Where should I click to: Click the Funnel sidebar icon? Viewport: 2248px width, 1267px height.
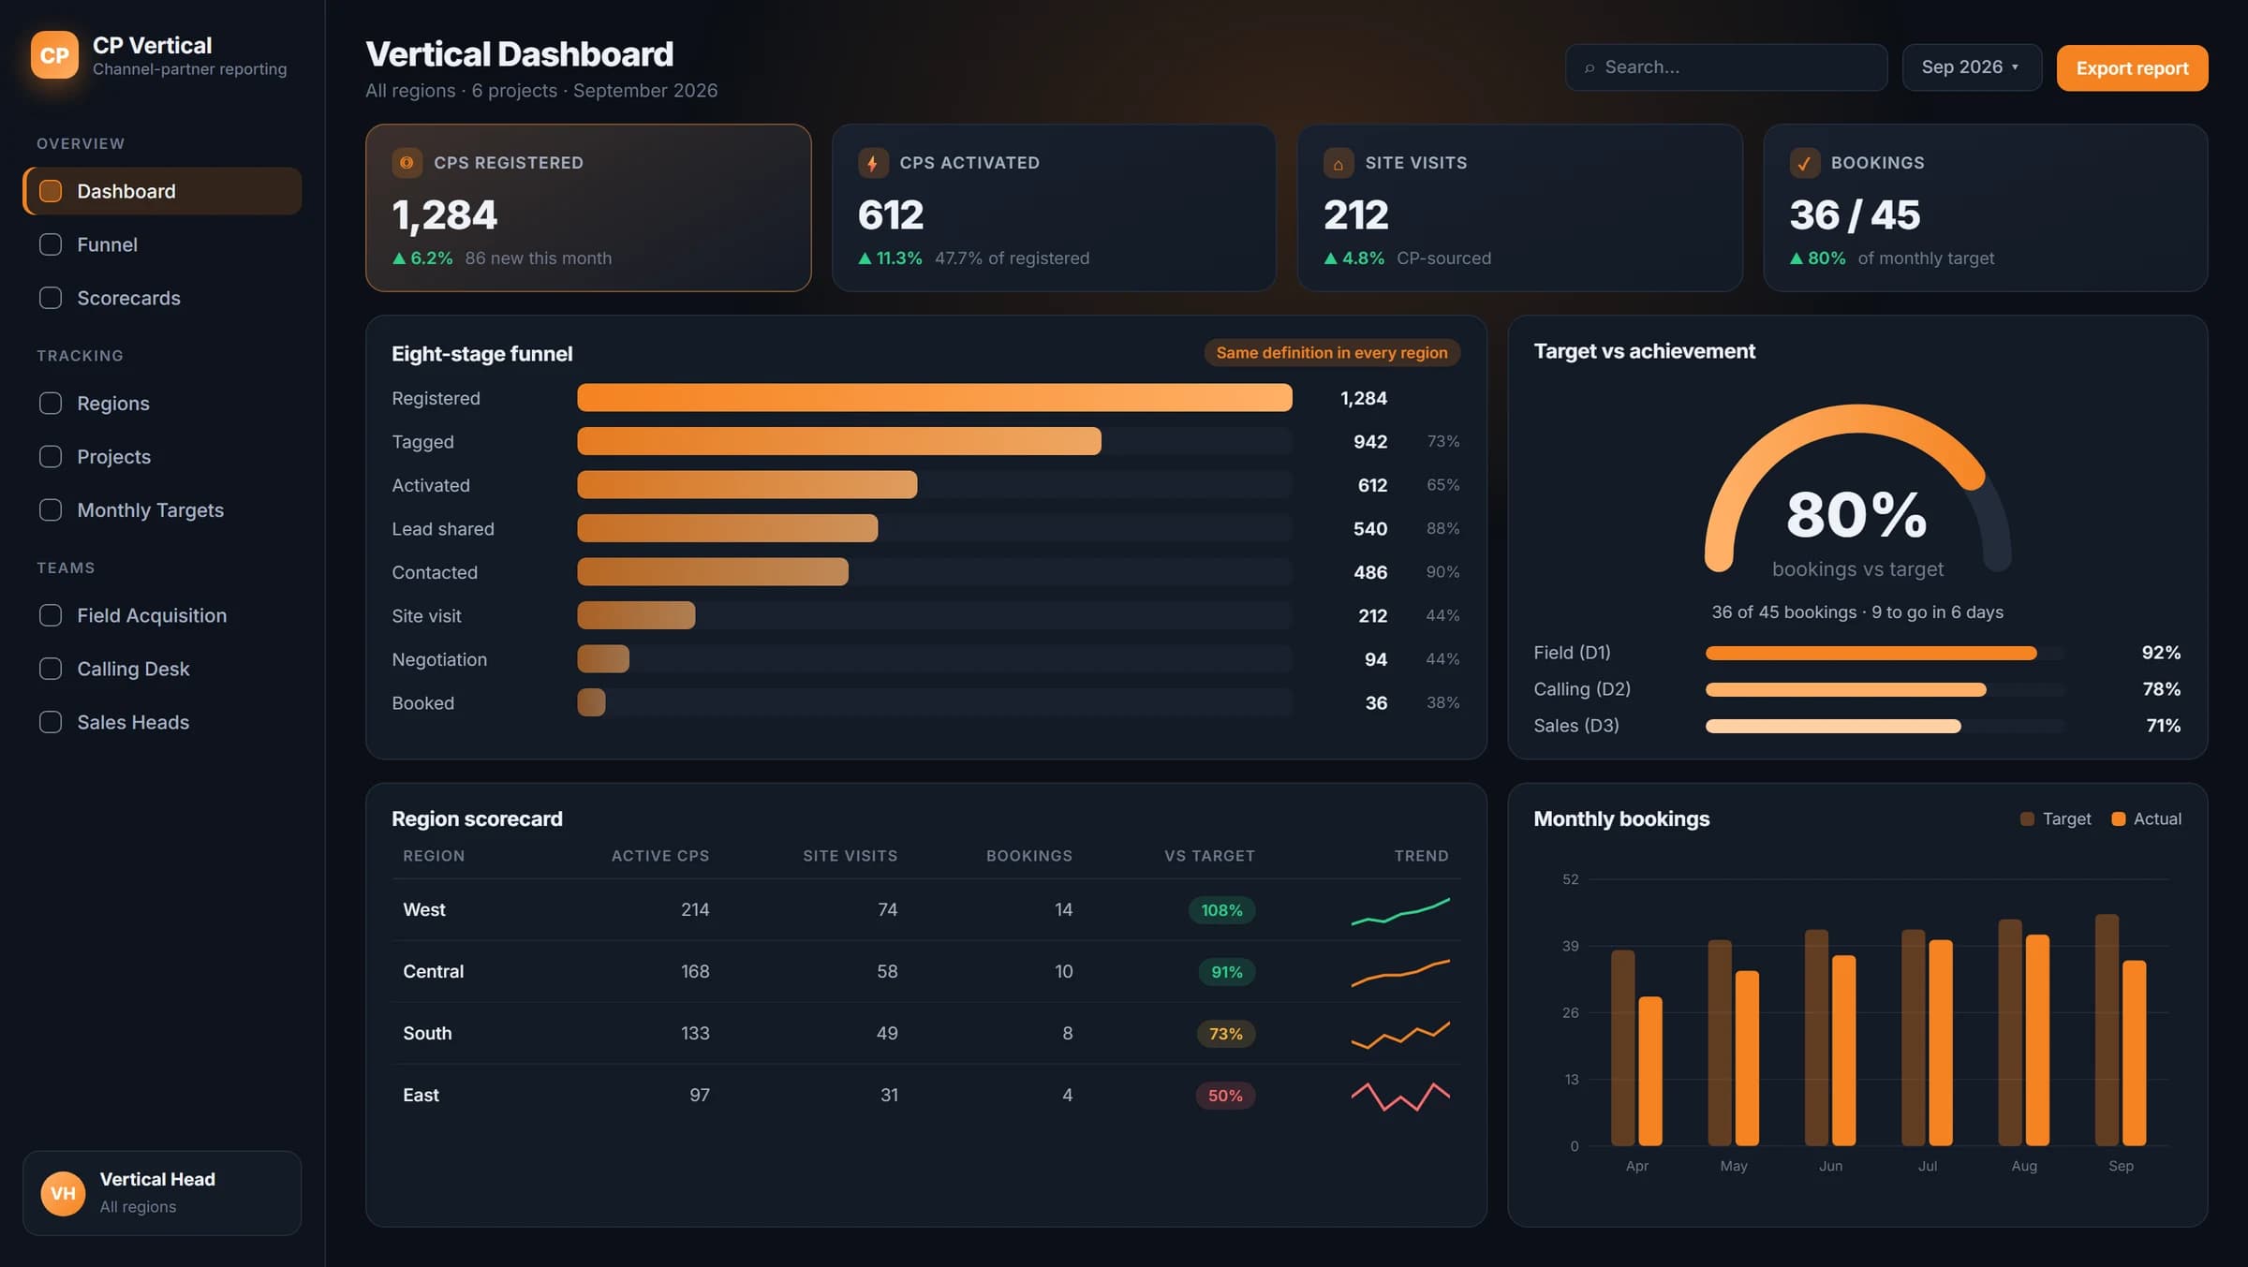click(51, 244)
